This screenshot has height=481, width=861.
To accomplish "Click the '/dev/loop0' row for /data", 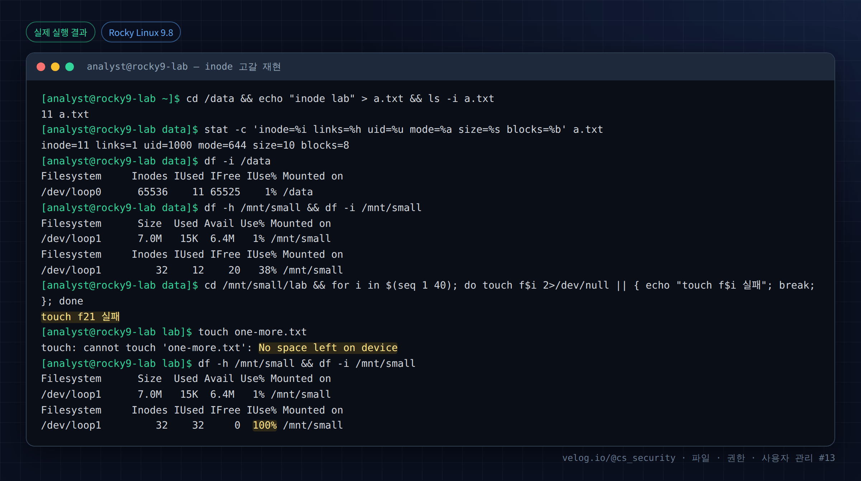I will tap(177, 192).
